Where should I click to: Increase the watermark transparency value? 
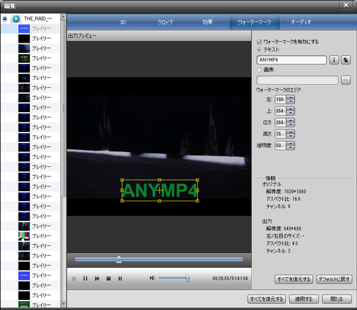click(x=290, y=144)
